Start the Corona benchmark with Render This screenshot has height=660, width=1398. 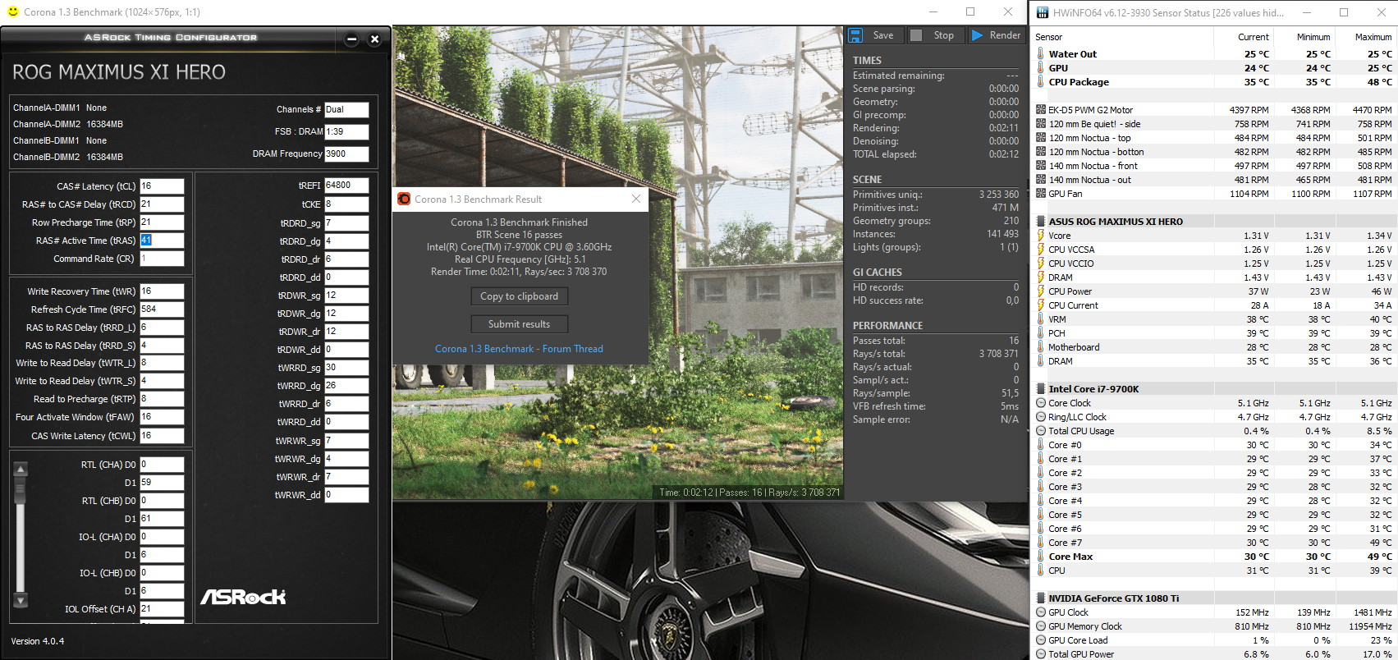point(996,35)
